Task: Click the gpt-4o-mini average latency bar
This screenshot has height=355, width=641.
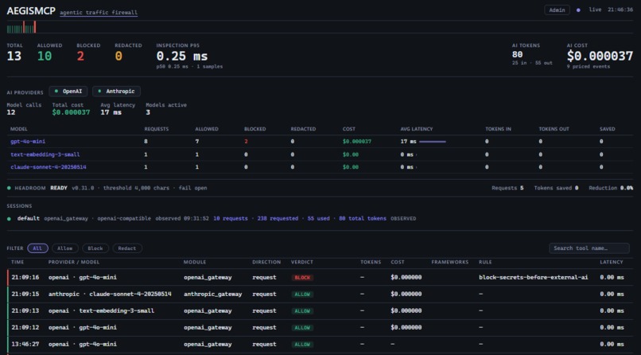Action: (433, 142)
